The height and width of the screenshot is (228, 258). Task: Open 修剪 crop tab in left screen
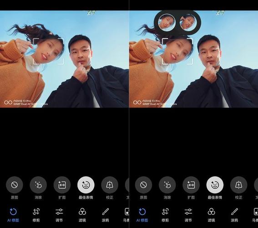coord(36,215)
